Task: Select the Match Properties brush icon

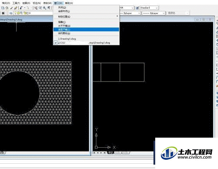Action: [x=16, y=8]
